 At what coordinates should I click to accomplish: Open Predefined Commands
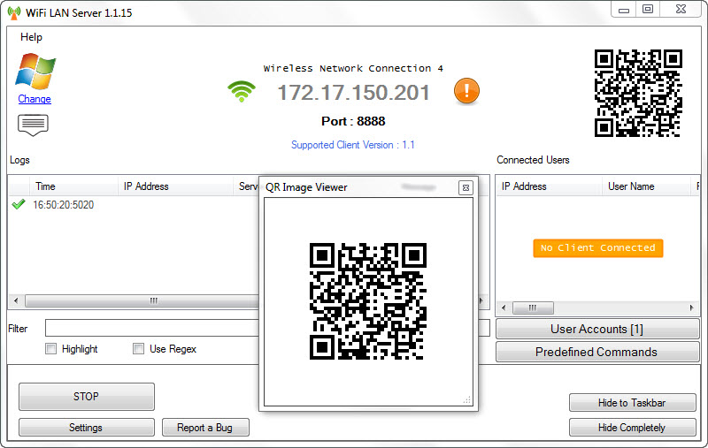597,352
